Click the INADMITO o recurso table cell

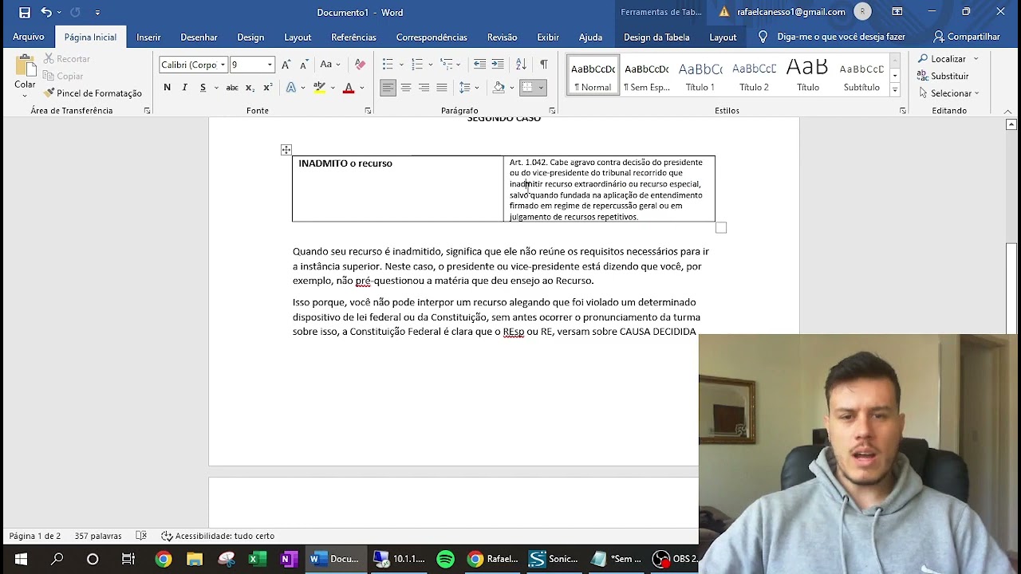click(398, 189)
